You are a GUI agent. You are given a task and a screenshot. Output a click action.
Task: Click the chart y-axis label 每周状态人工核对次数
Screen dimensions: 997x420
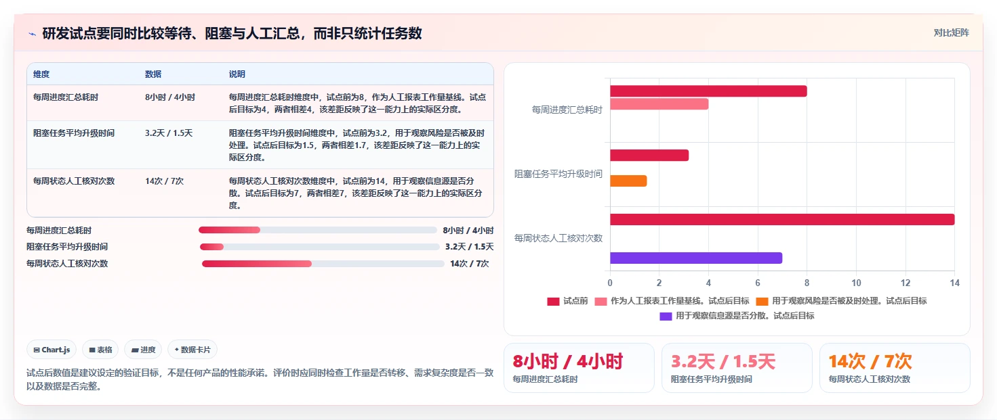558,238
